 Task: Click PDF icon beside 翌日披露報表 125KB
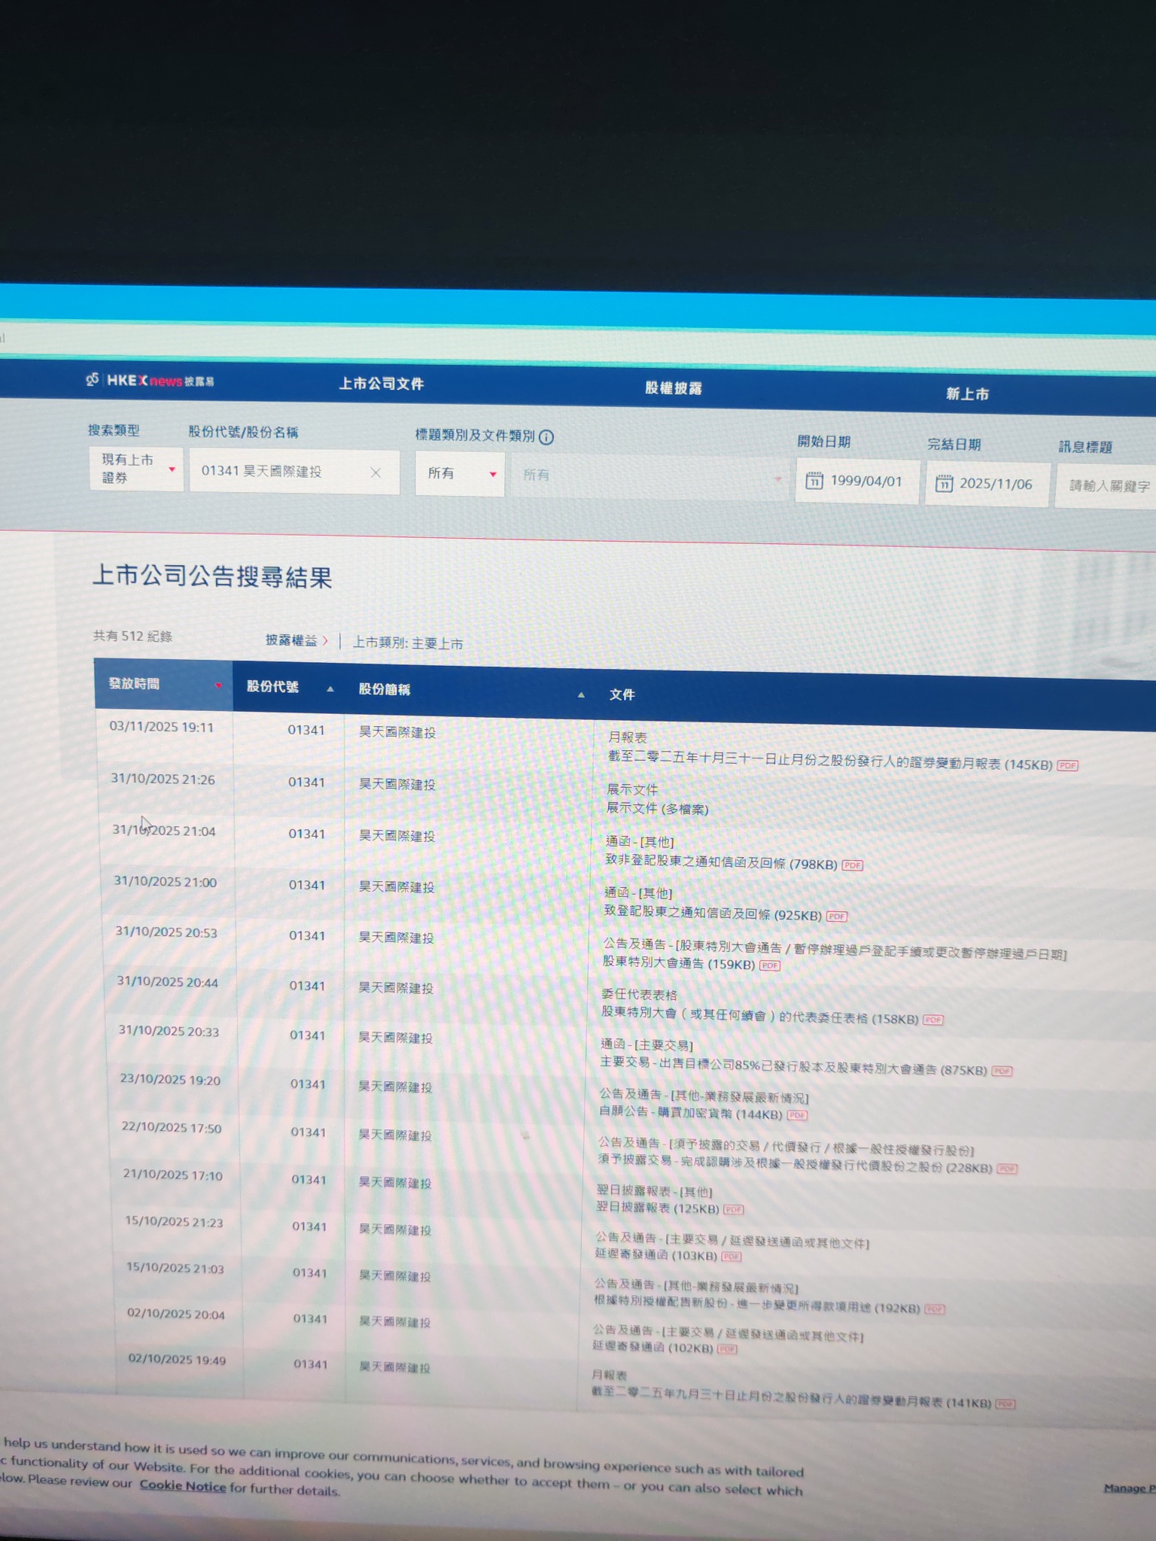(x=734, y=1209)
